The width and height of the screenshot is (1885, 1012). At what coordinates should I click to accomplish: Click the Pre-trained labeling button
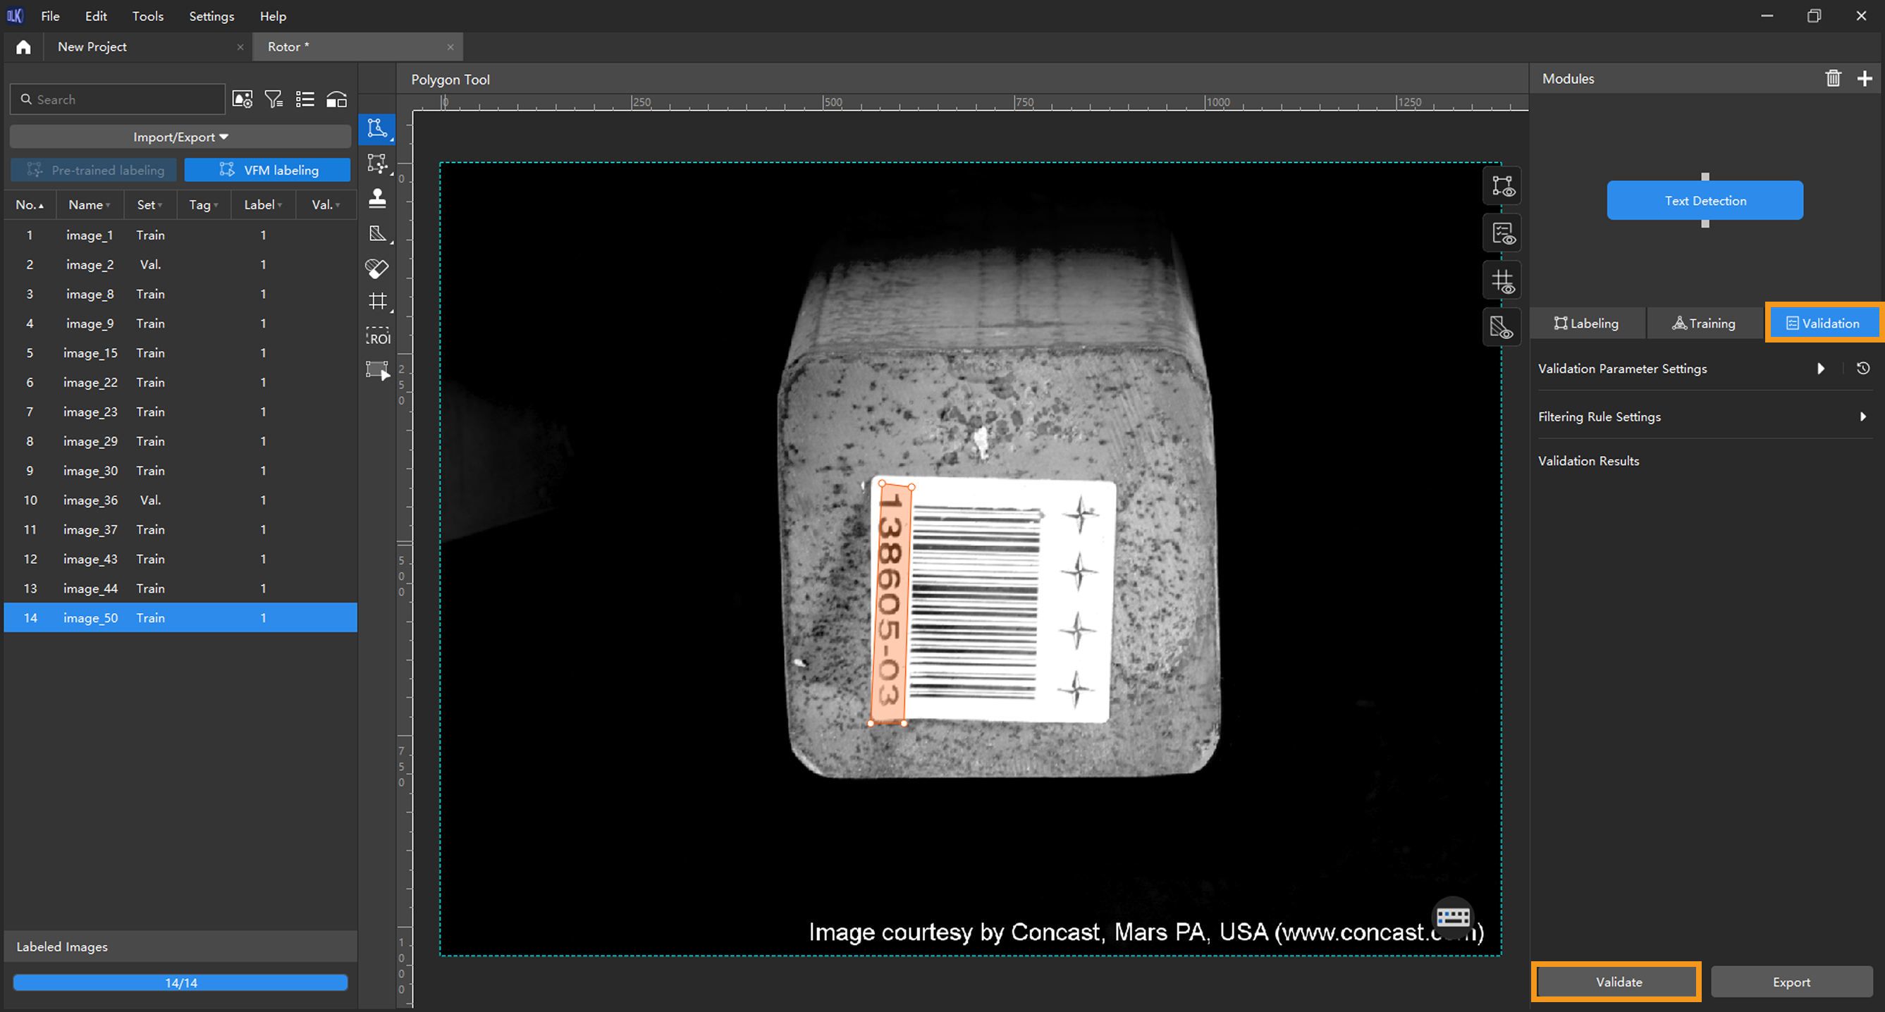pos(94,170)
